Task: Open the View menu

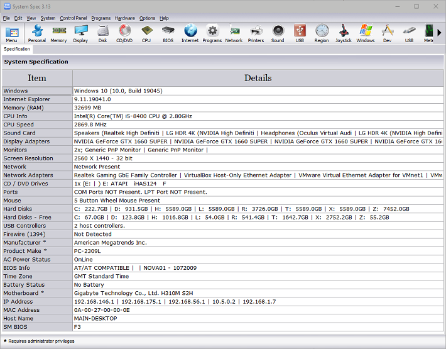Action: pos(31,18)
